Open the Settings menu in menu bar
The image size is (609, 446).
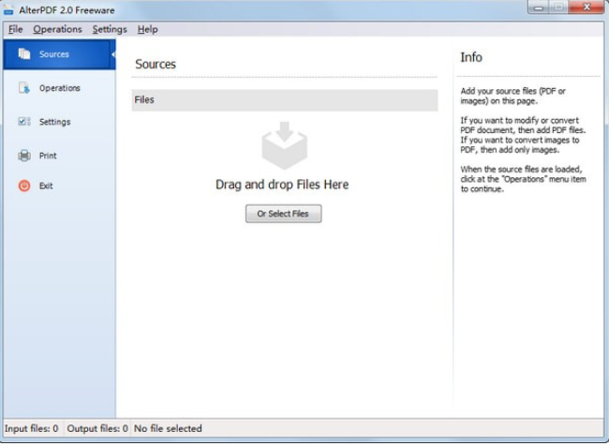(110, 30)
